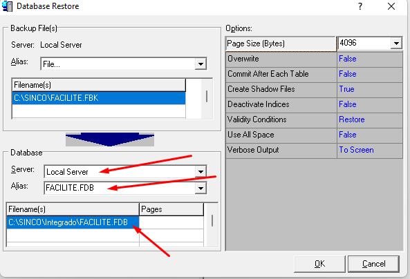The image size is (410, 279).
Task: Change Validity Conditions Restore value
Action: click(x=369, y=119)
